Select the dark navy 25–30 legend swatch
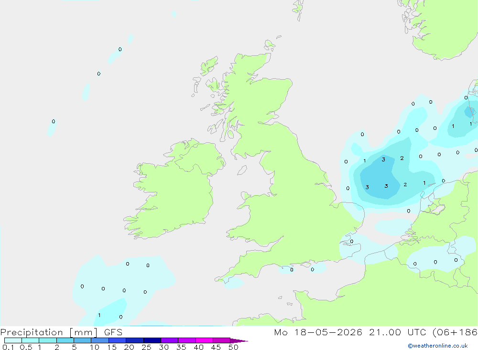 coord(152,340)
